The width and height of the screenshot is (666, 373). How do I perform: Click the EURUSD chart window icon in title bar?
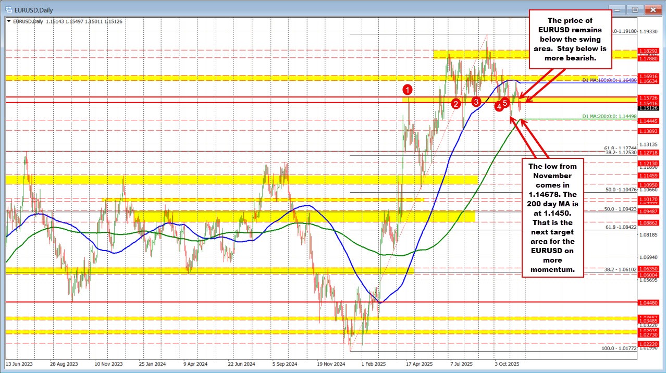click(x=9, y=9)
